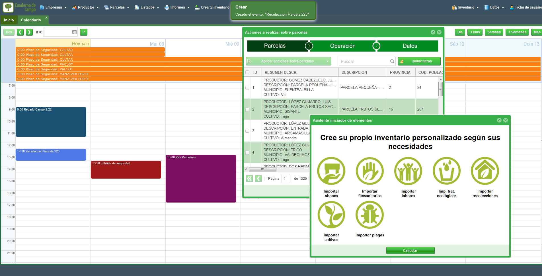Select the Operación wizard step

pos(343,46)
